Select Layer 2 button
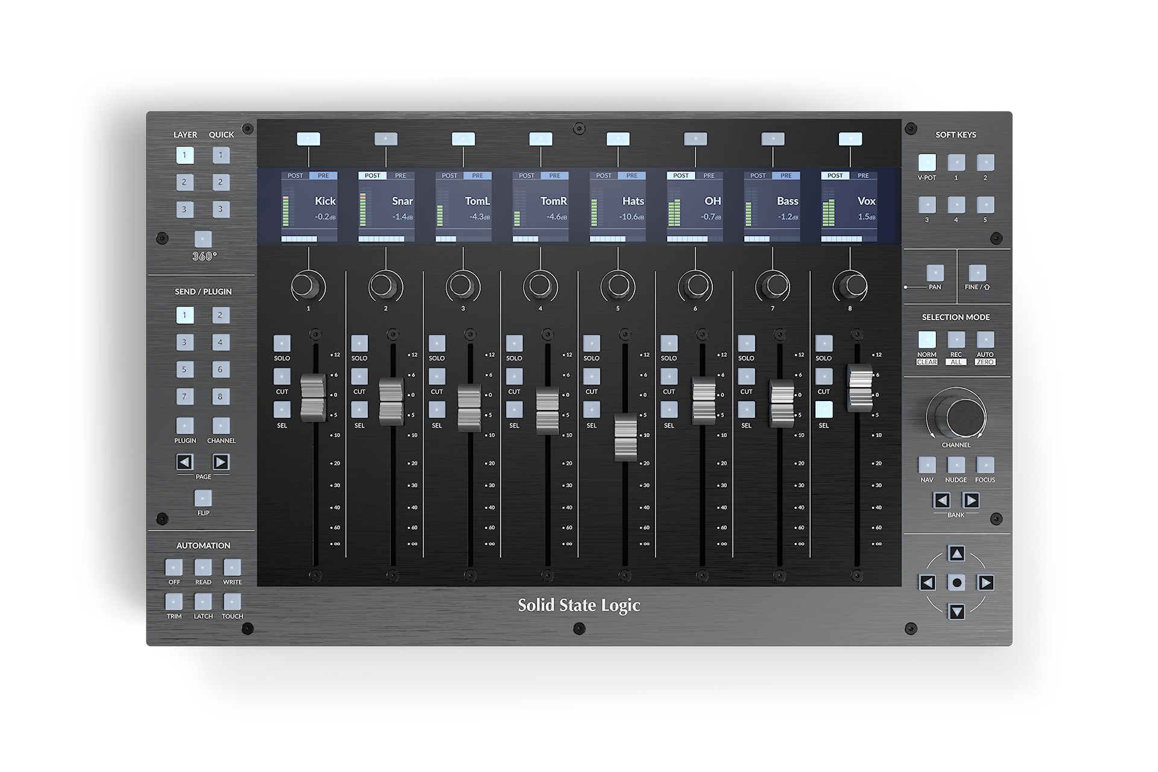This screenshot has height=772, width=1158. click(x=185, y=182)
